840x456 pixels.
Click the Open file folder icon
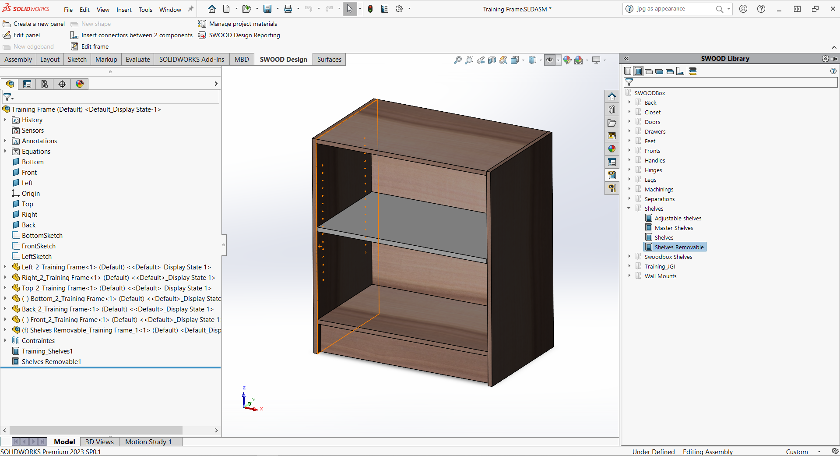246,9
